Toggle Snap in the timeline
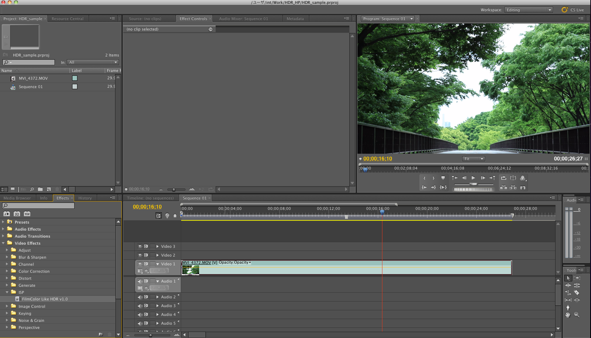The image size is (591, 338). (159, 216)
